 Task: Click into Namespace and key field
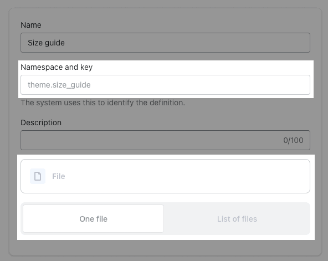pos(165,85)
